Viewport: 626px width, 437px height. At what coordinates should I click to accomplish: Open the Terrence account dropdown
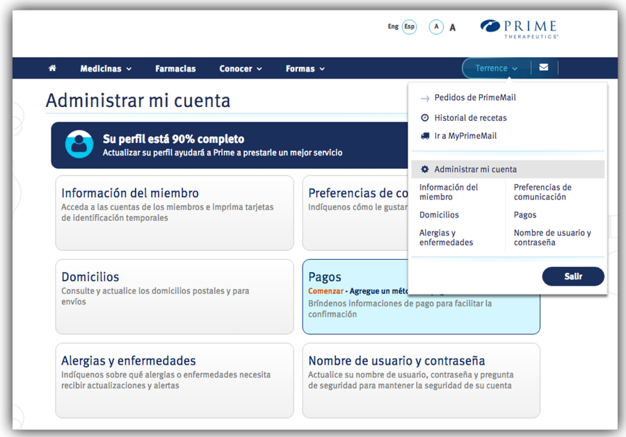tap(495, 67)
